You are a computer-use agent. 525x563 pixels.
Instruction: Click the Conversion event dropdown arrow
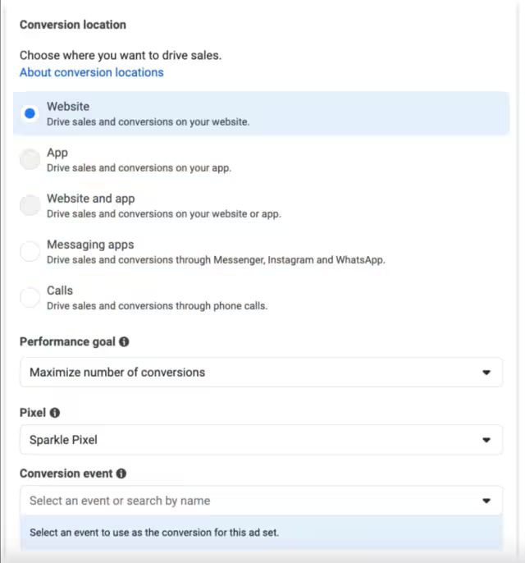[x=486, y=501]
